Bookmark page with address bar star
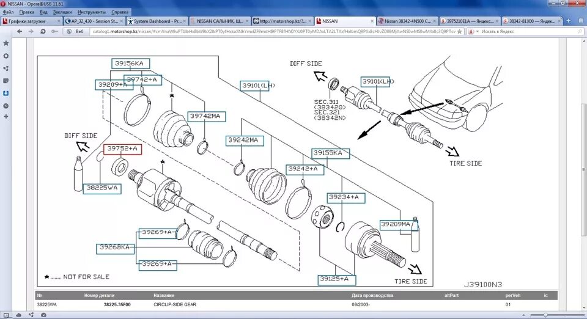This screenshot has height=319, width=587. coord(459,31)
